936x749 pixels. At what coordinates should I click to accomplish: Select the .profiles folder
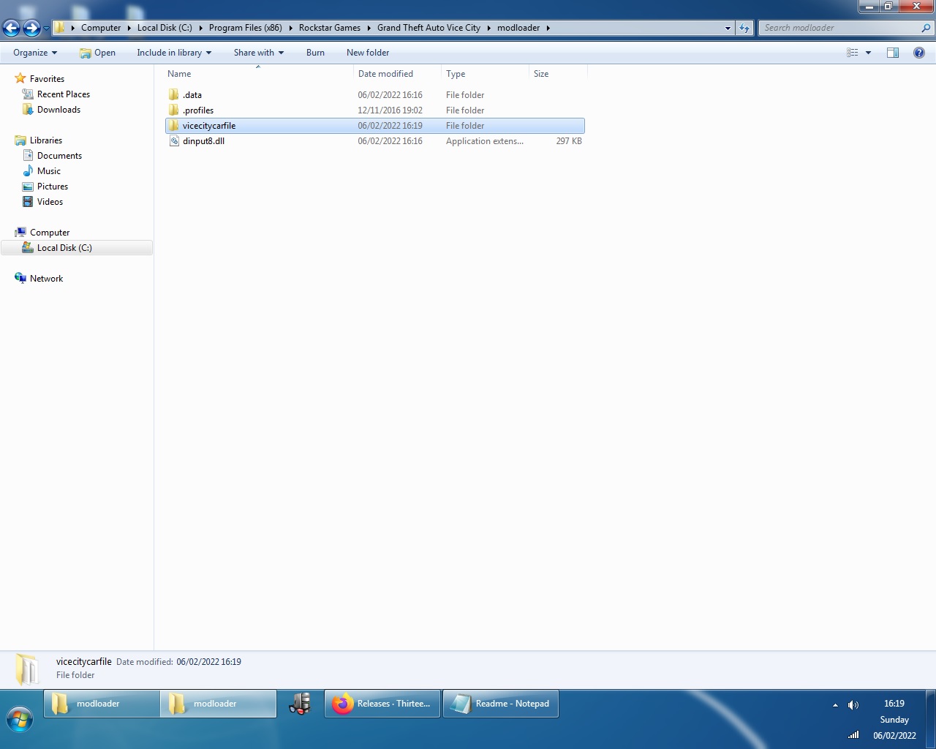point(374,110)
